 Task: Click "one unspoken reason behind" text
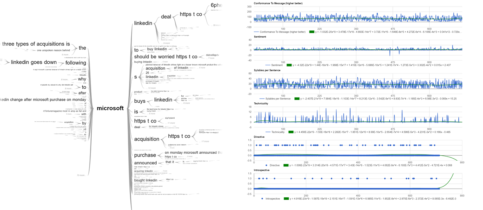coord(53,50)
